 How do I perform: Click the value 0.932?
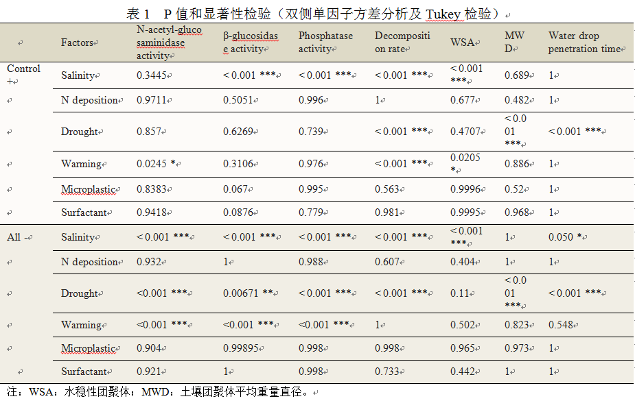(x=149, y=263)
